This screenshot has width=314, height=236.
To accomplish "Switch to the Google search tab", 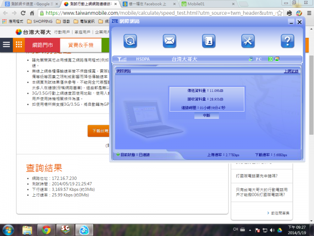I will pos(30,4).
